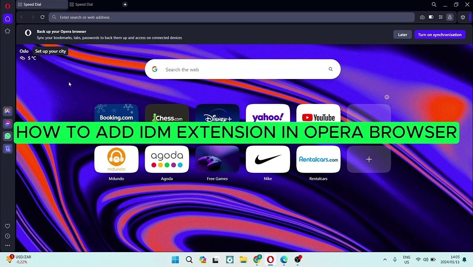
Task: Show hidden system tray icons
Action: click(385, 260)
